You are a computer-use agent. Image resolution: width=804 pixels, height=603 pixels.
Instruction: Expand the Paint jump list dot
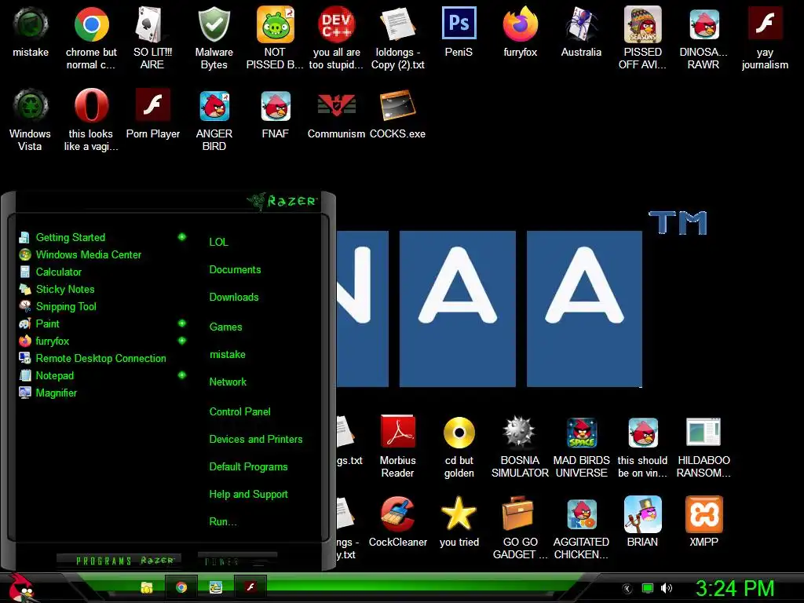[x=182, y=323]
